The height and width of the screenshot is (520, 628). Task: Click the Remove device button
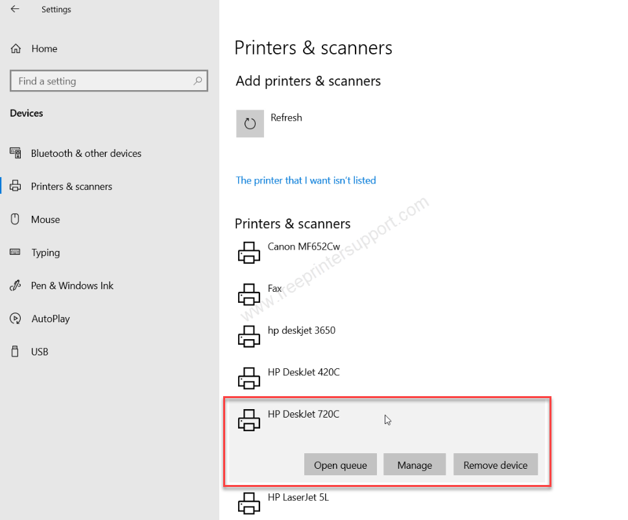pyautogui.click(x=496, y=464)
